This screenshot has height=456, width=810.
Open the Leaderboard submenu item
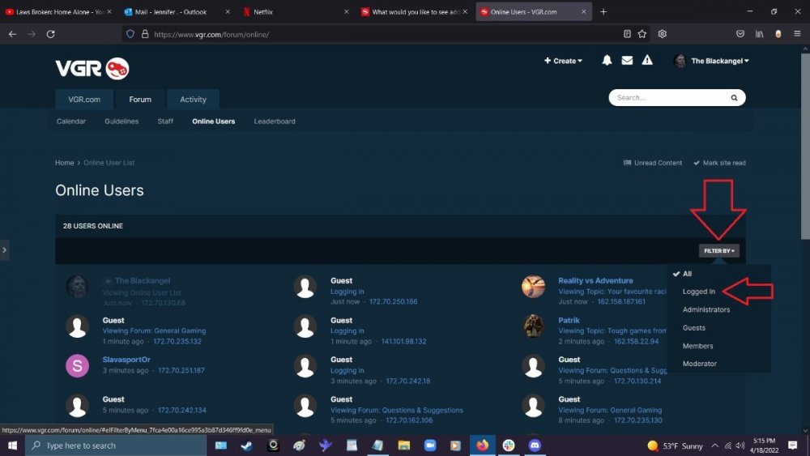tap(275, 121)
